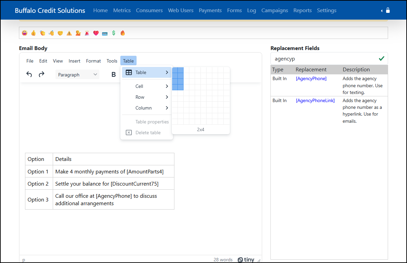407x263 pixels.
Task: Select the 2x4 table grid cell
Action: (181, 87)
